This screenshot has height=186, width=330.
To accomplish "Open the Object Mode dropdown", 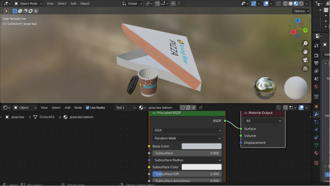I will (x=28, y=4).
